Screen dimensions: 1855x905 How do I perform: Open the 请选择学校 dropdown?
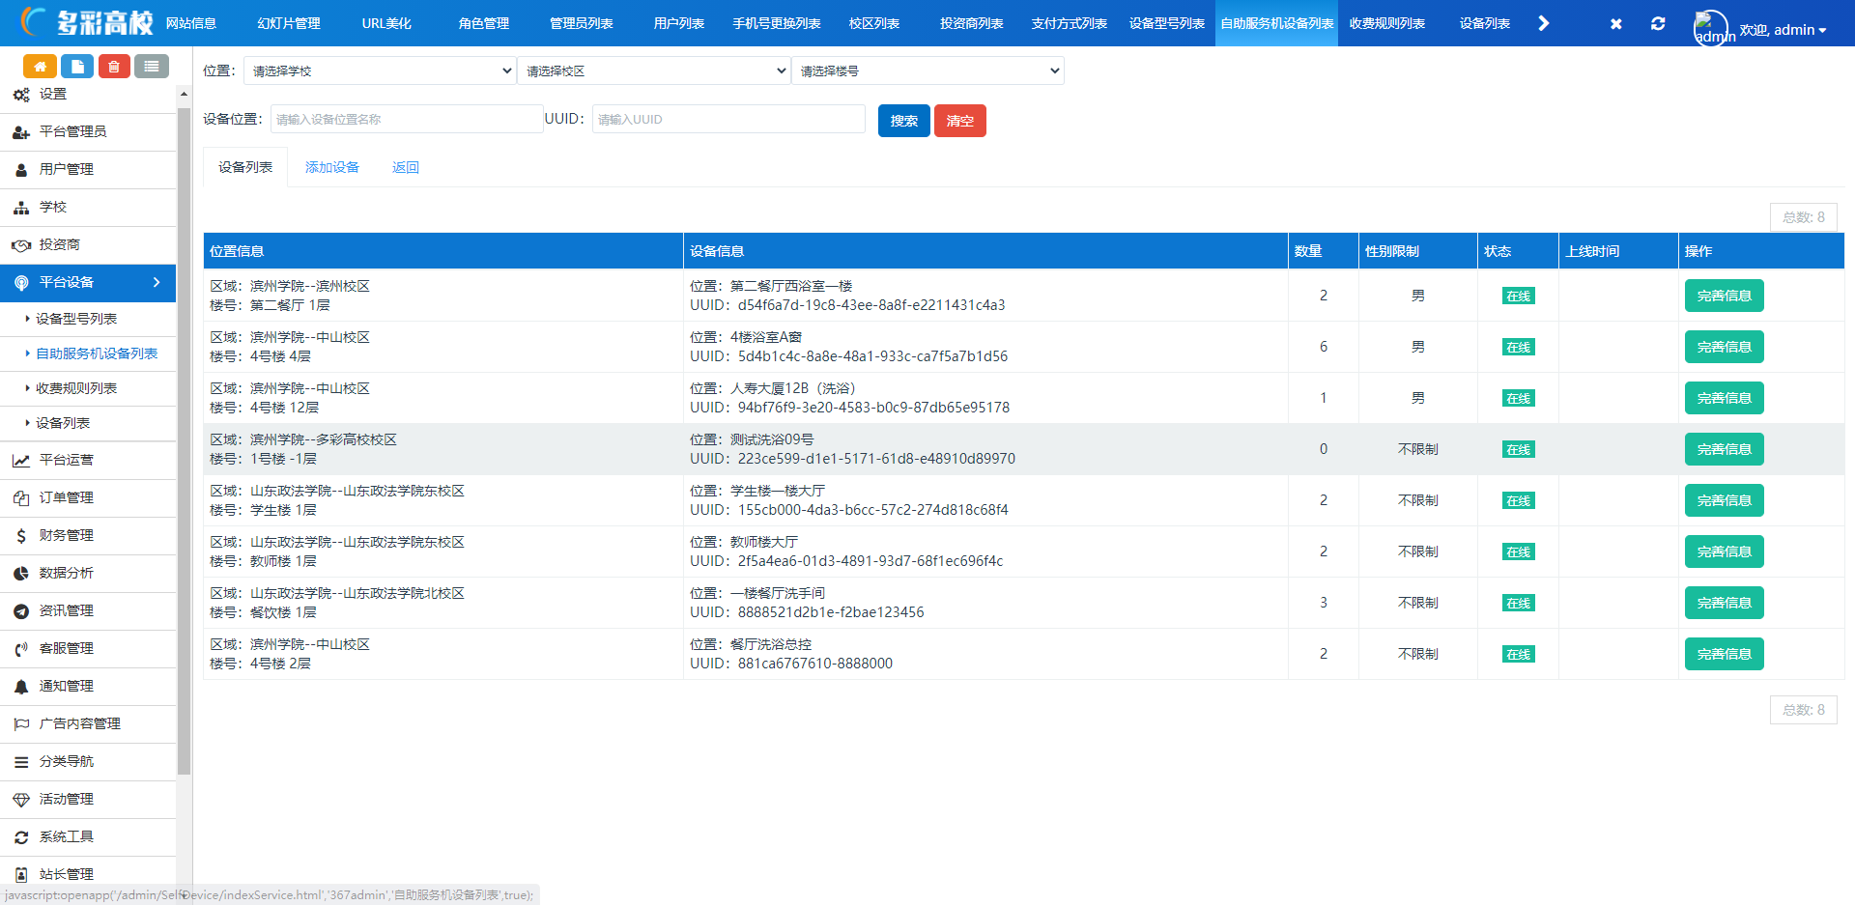380,71
